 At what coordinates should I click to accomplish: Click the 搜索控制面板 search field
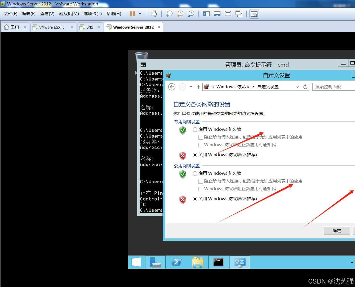[x=334, y=87]
